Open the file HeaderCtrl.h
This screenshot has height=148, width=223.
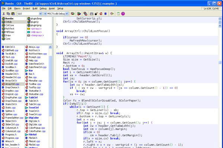pos(12,74)
